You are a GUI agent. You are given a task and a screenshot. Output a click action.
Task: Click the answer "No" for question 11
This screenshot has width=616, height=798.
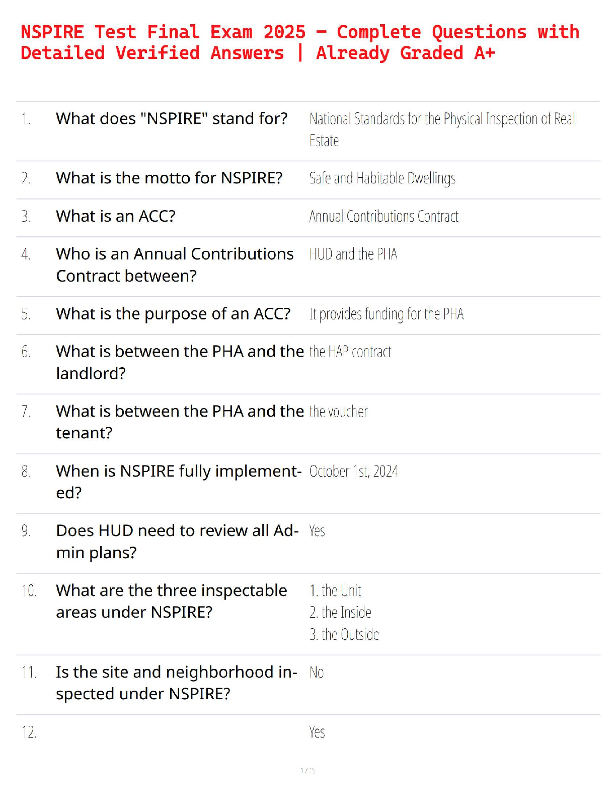tap(317, 673)
